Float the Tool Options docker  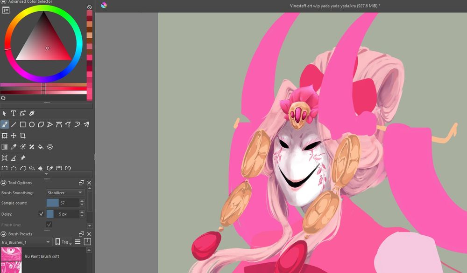pos(81,183)
